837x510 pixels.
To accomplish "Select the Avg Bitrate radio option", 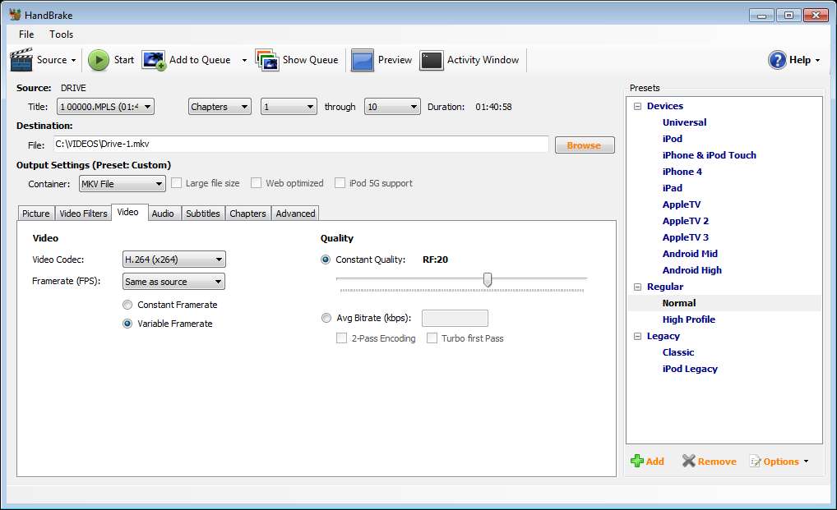I will pos(326,318).
